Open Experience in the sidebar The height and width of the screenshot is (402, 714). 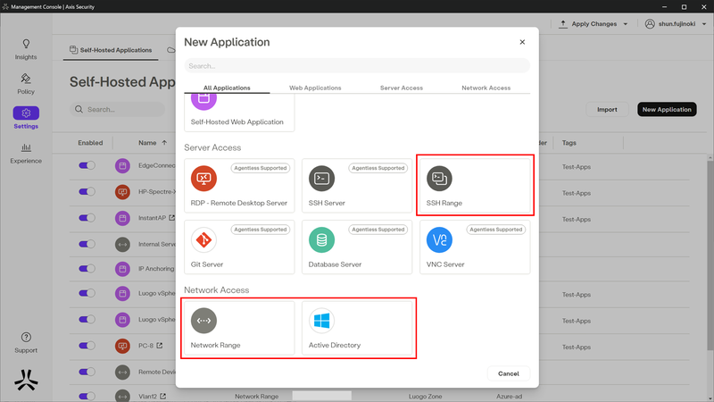[26, 154]
